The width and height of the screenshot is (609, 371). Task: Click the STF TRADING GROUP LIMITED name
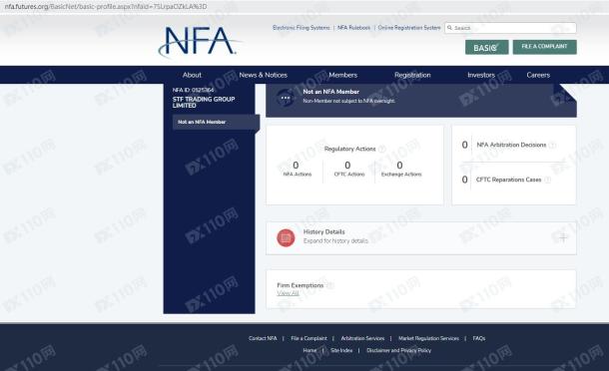click(204, 102)
